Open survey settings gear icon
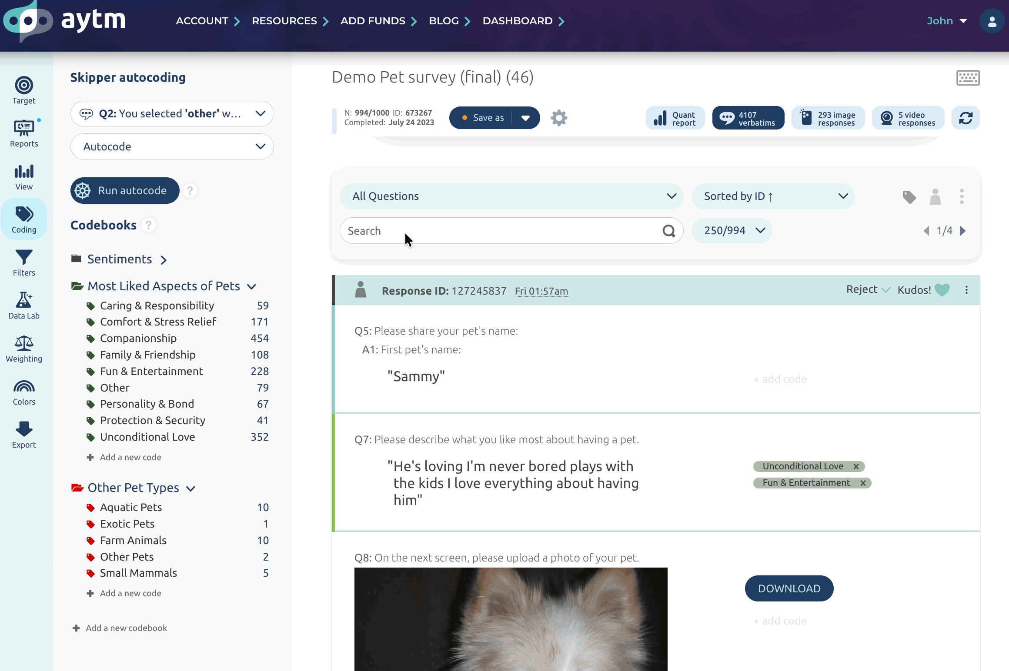 pyautogui.click(x=559, y=118)
